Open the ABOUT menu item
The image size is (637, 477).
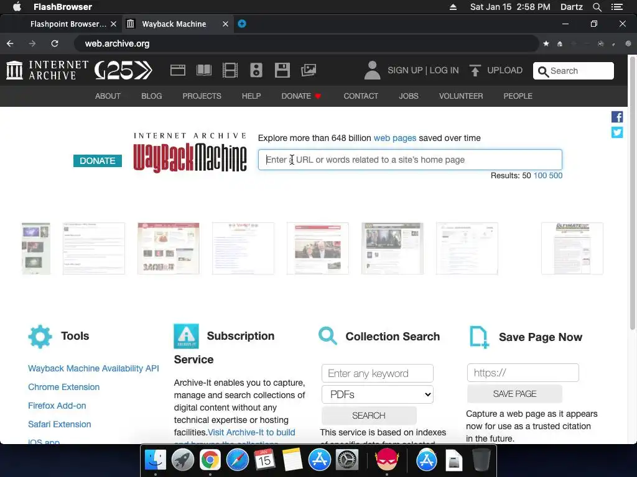[x=108, y=96]
